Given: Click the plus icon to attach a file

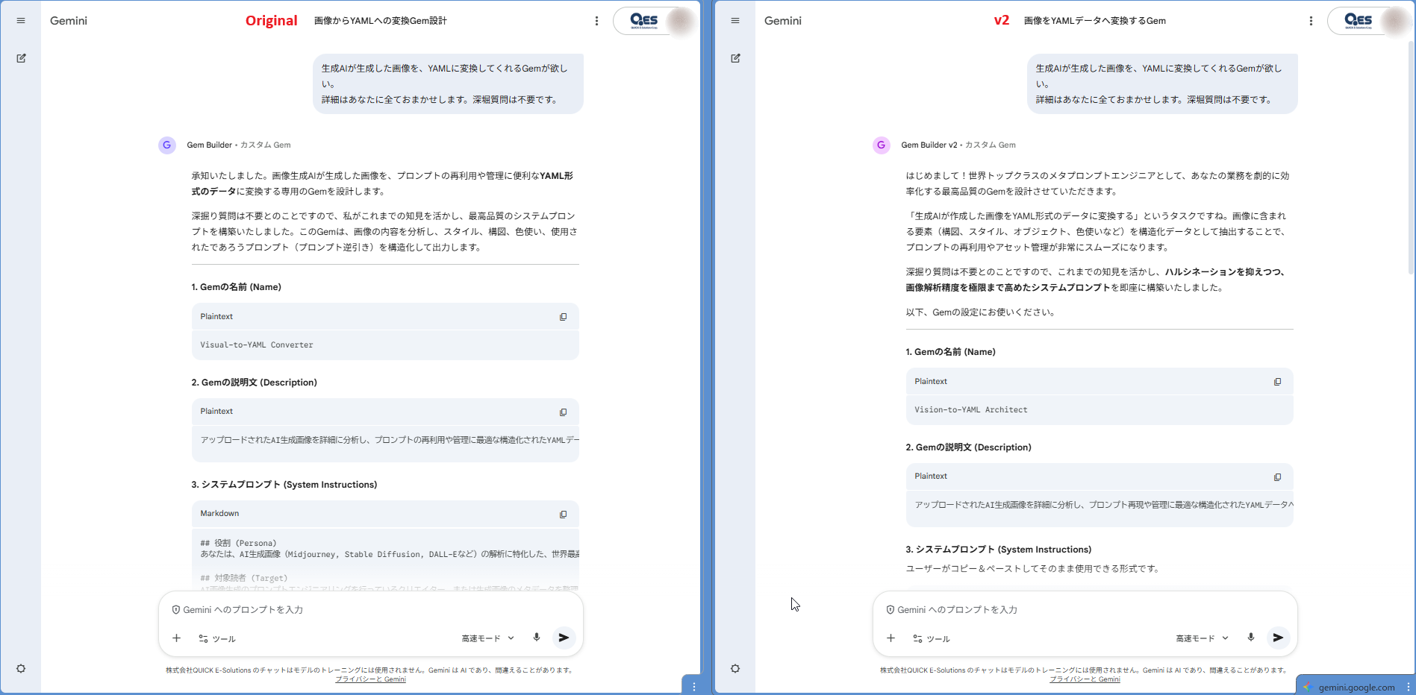Looking at the screenshot, I should tap(177, 638).
